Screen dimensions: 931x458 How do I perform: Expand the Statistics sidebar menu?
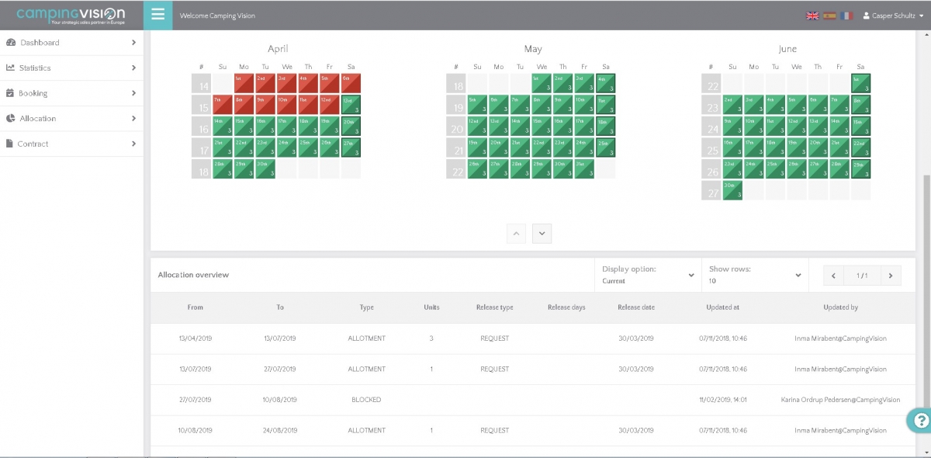(71, 68)
